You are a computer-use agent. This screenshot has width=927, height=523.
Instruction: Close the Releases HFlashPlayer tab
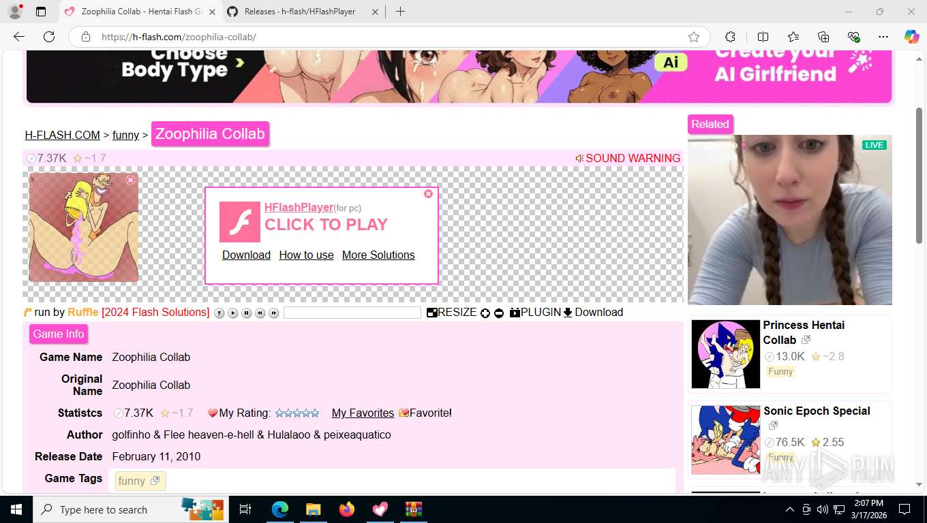[374, 12]
